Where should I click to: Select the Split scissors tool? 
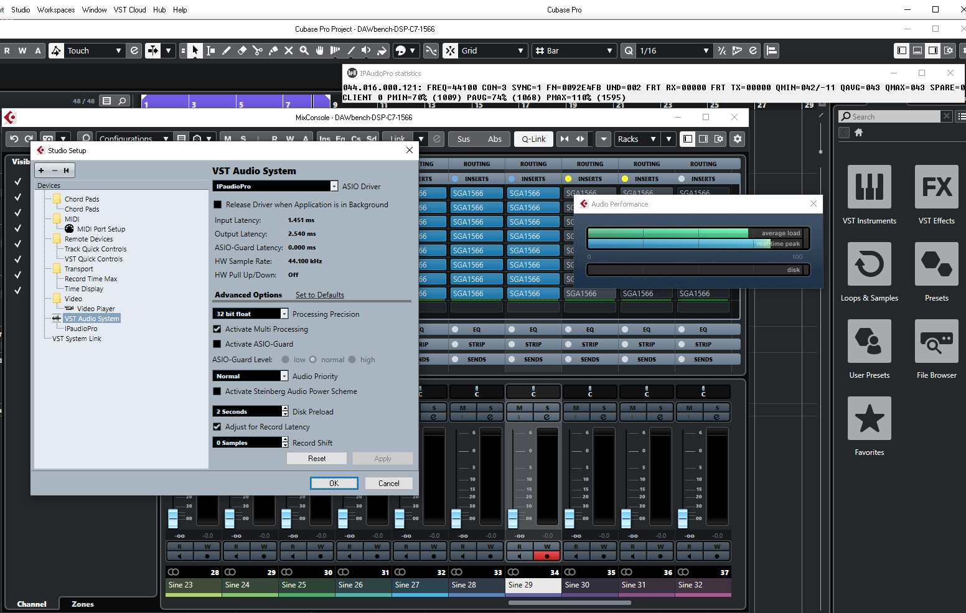pos(258,50)
